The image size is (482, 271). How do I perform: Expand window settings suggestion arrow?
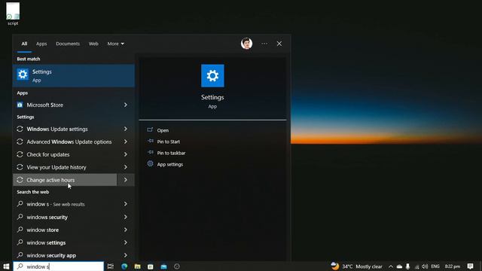pyautogui.click(x=126, y=242)
